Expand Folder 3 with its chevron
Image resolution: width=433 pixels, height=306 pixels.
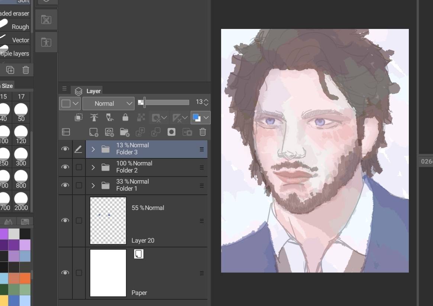(93, 149)
